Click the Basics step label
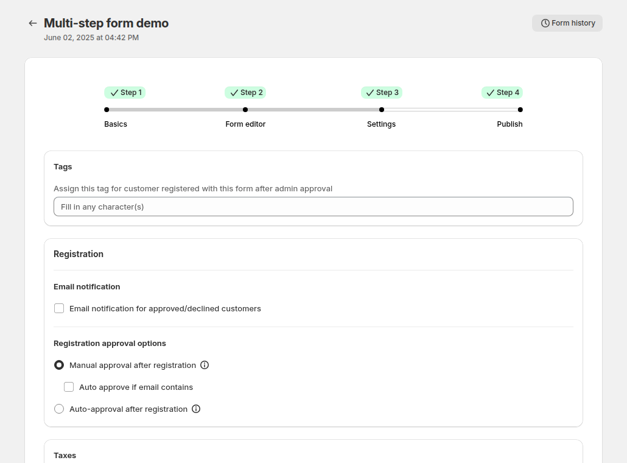The image size is (627, 463). (x=116, y=124)
